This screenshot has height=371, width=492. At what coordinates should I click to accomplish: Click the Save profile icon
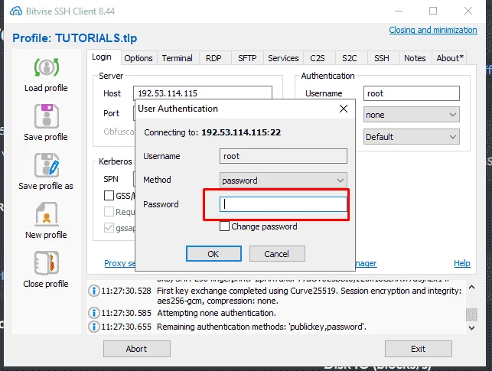(47, 116)
